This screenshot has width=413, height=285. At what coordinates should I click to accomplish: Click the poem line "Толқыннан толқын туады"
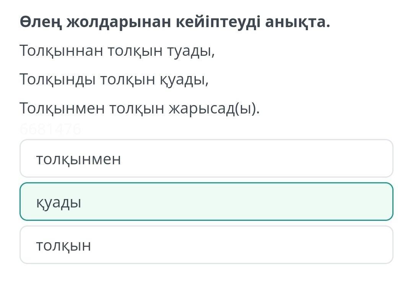pyautogui.click(x=117, y=50)
